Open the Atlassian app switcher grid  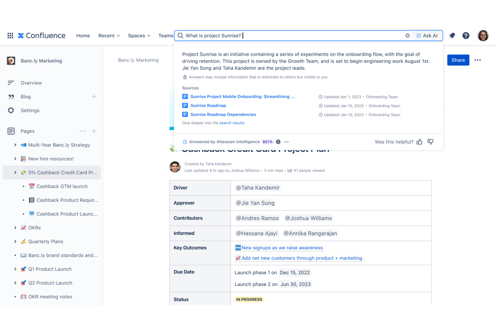(x=10, y=36)
